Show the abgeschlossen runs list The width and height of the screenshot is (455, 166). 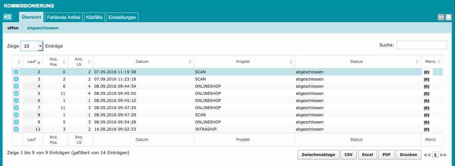pyautogui.click(x=43, y=28)
